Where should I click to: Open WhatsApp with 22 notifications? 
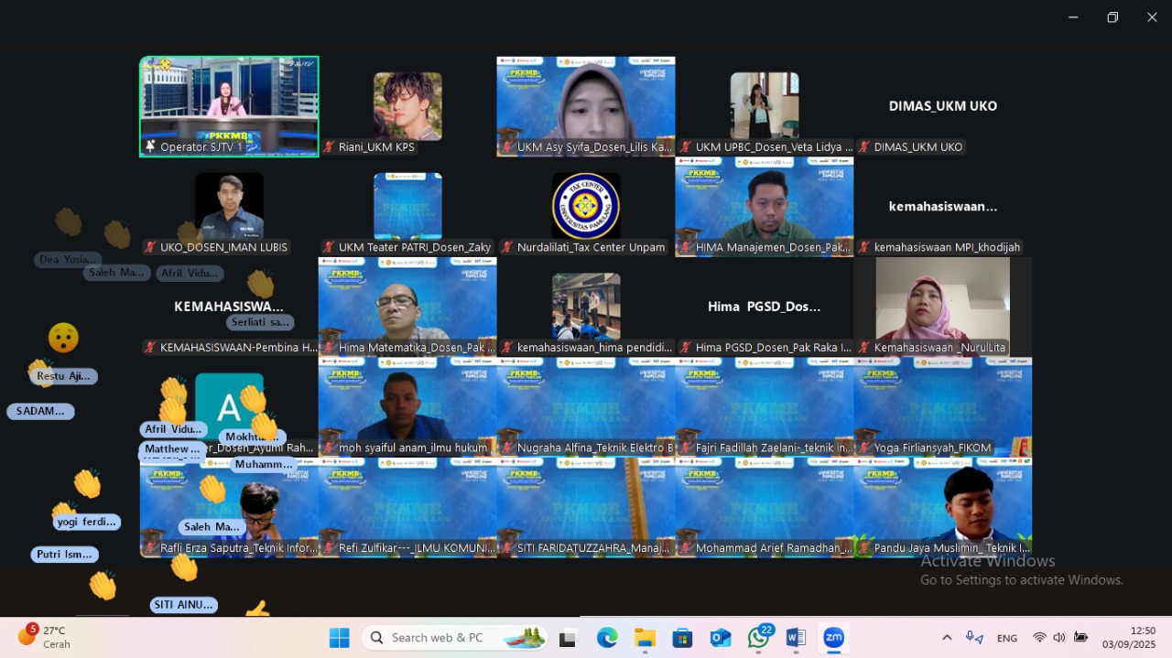[759, 638]
